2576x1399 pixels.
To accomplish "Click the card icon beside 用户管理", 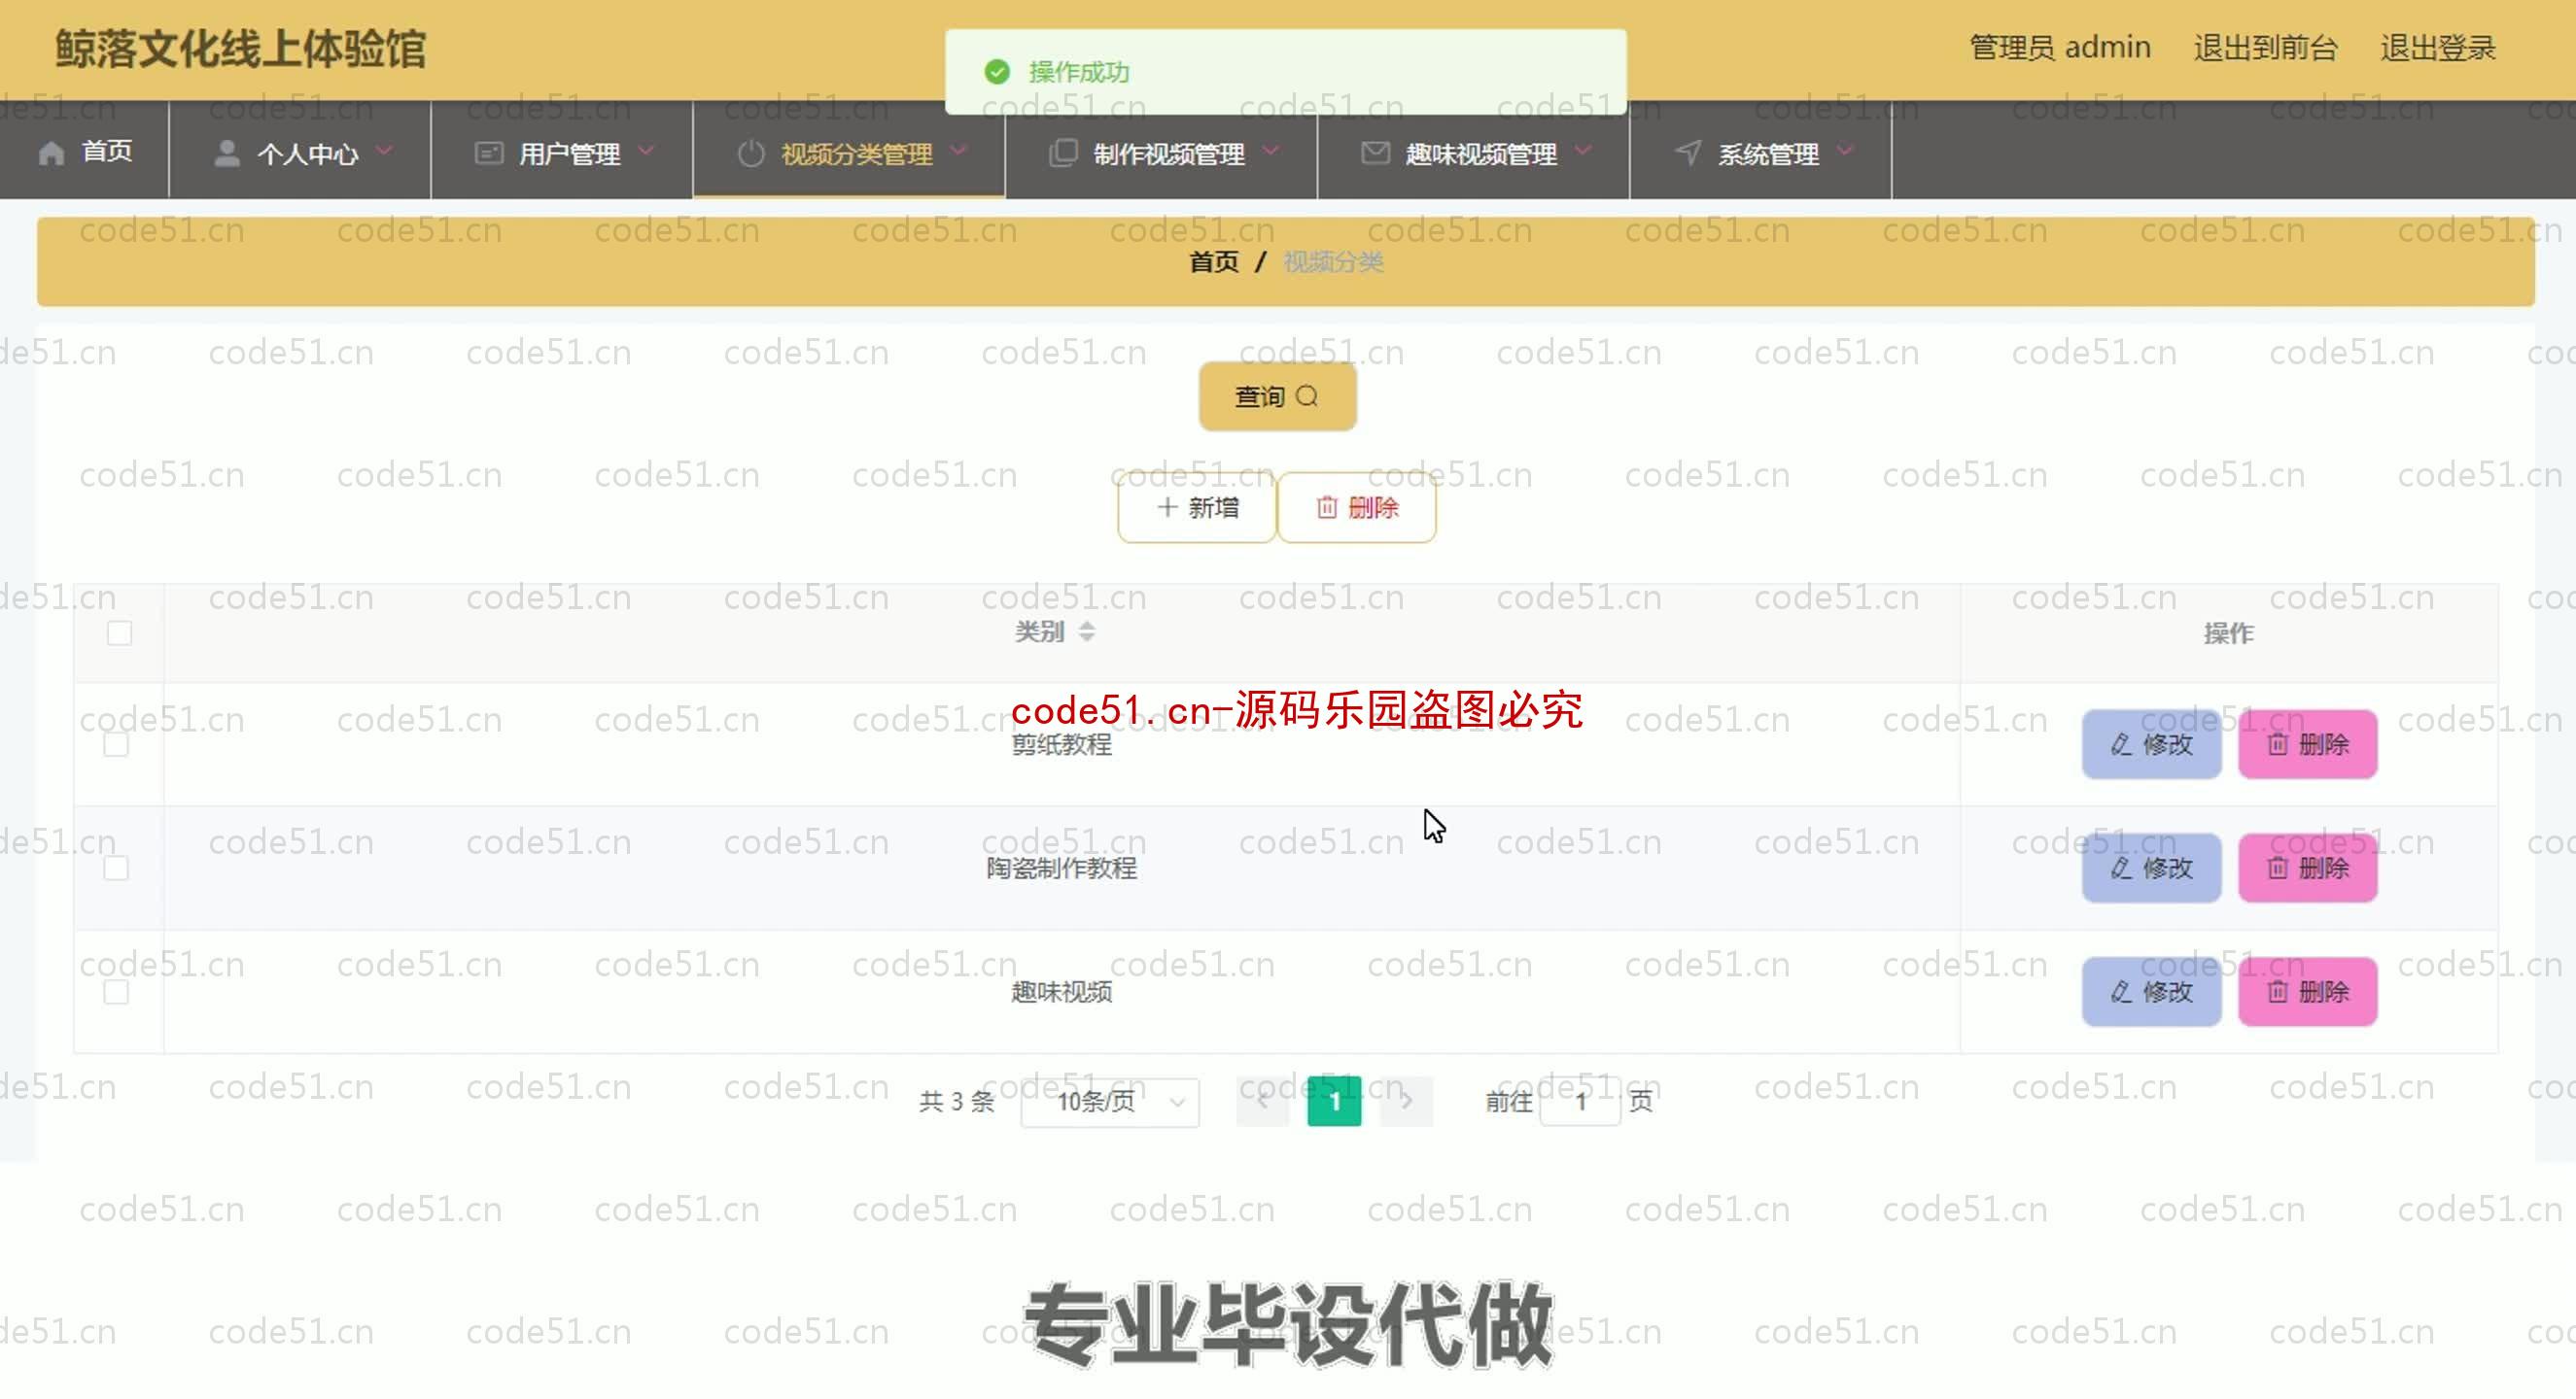I will click(488, 152).
